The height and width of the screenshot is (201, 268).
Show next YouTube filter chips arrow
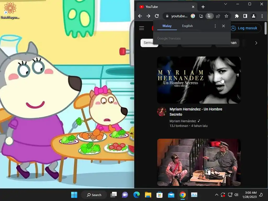[256, 43]
